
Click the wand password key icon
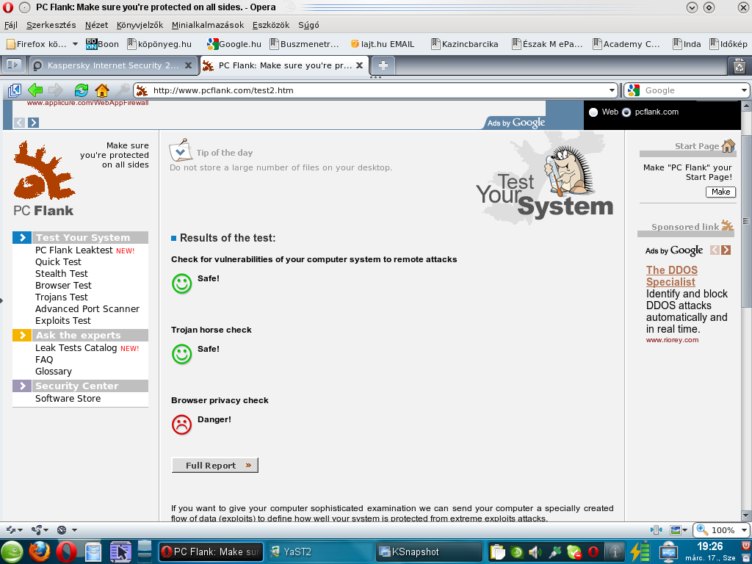click(x=123, y=90)
